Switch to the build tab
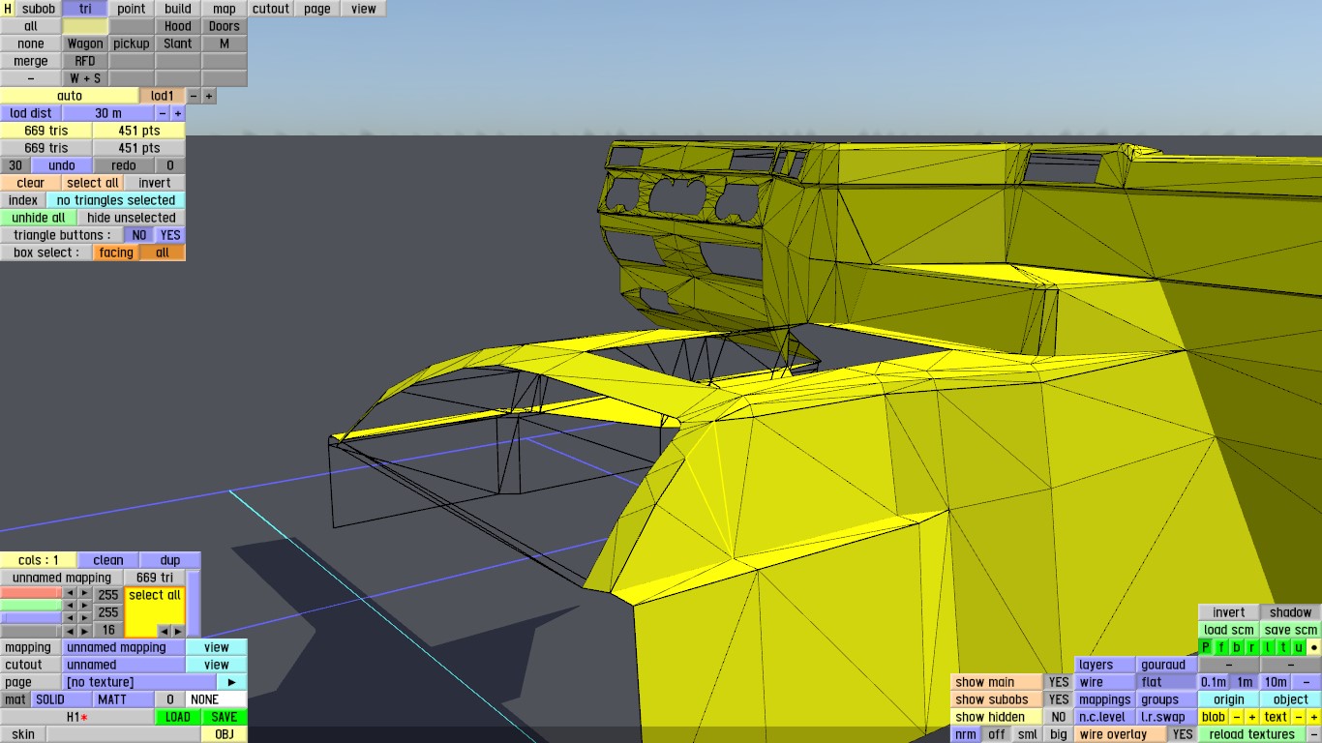The image size is (1322, 743). pos(178,9)
